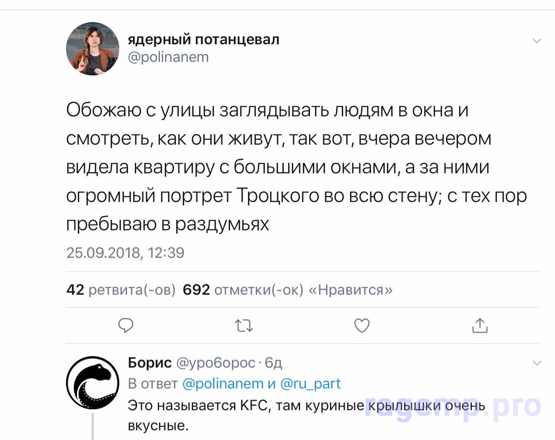Open the @polinanem profile handle
The height and width of the screenshot is (440, 555).
click(169, 56)
